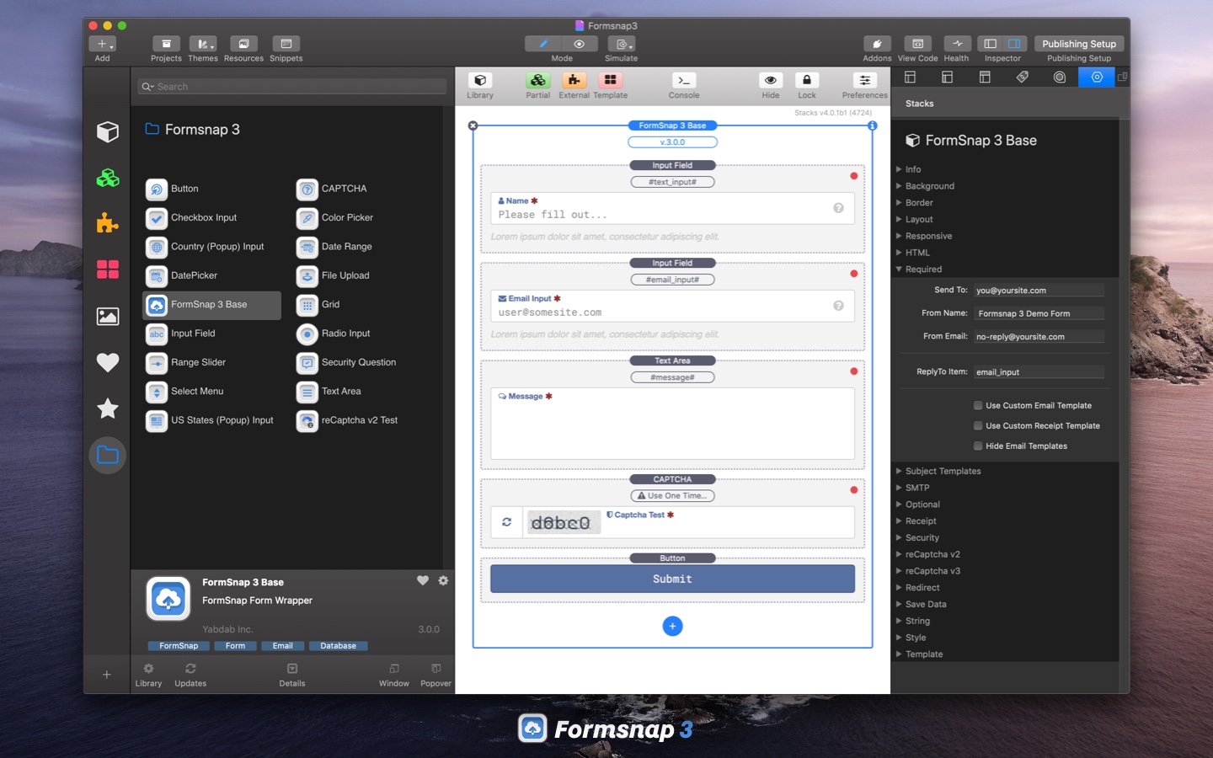1213x758 pixels.
Task: Open the Details tab at bottom
Action: 292,675
